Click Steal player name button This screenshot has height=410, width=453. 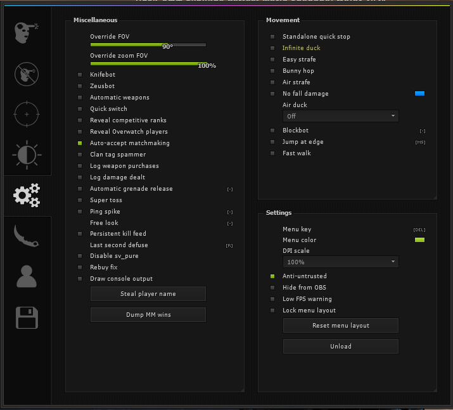point(148,294)
